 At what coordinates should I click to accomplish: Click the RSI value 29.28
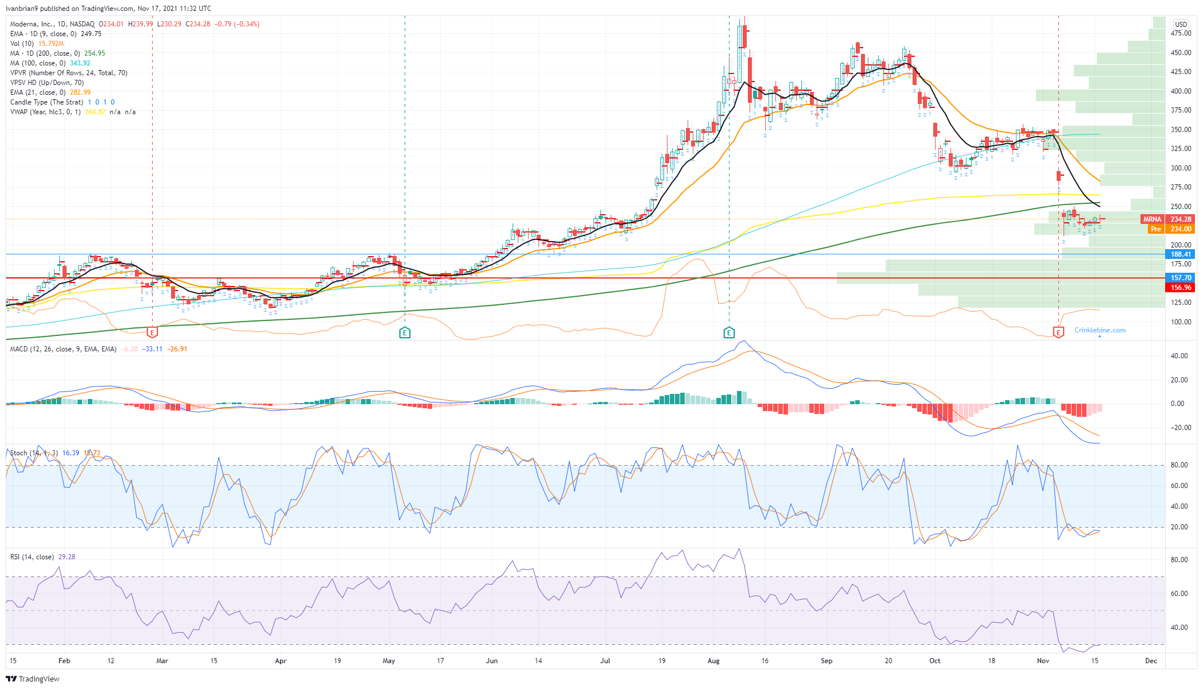(x=67, y=557)
